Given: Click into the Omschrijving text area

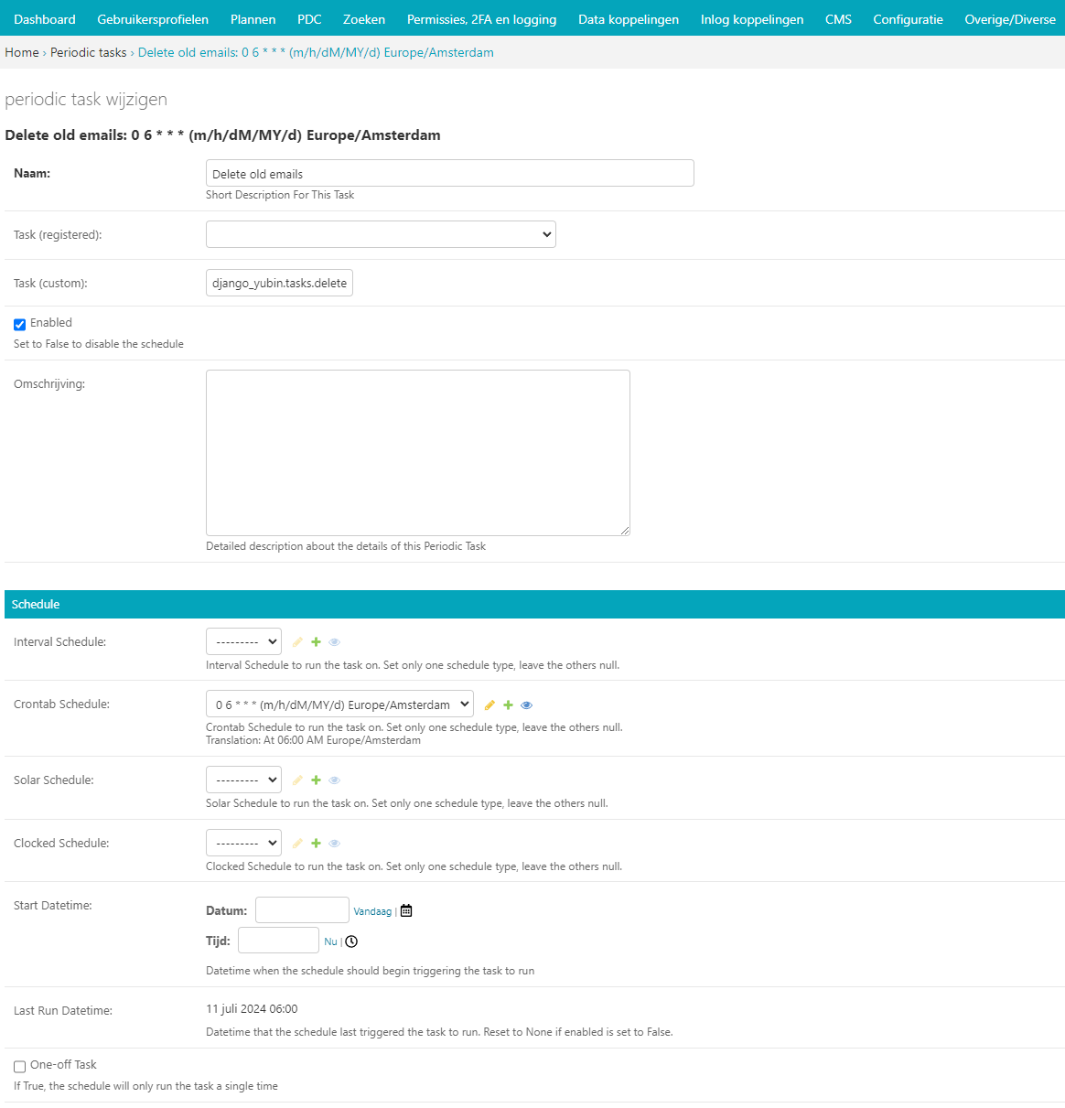Looking at the screenshot, I should pos(417,453).
